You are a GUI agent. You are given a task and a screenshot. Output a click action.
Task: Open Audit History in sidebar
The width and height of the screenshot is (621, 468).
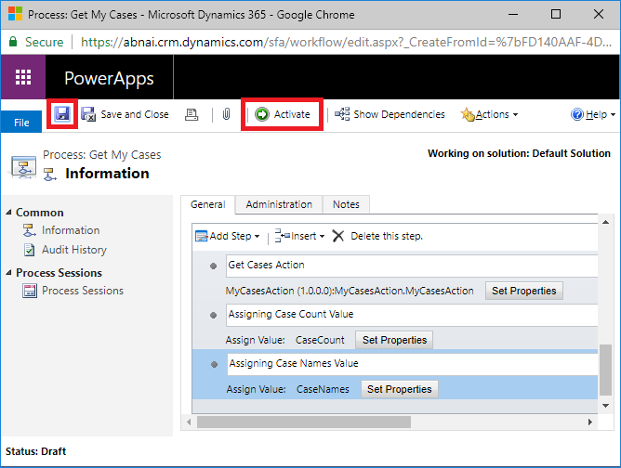point(74,250)
